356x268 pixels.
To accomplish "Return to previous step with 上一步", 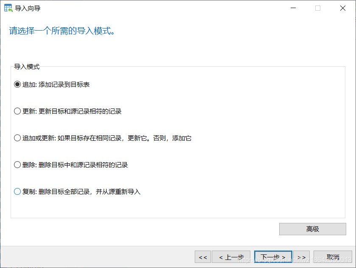I will (x=231, y=257).
